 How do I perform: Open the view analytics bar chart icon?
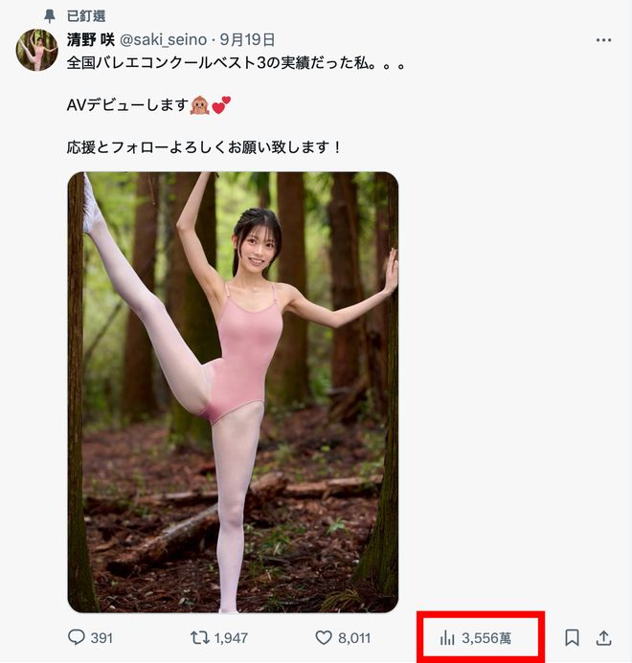click(x=446, y=637)
